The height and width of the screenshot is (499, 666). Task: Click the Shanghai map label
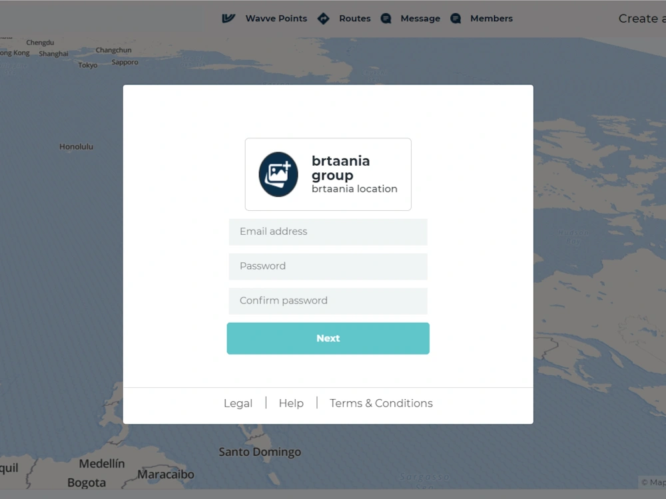(x=53, y=54)
